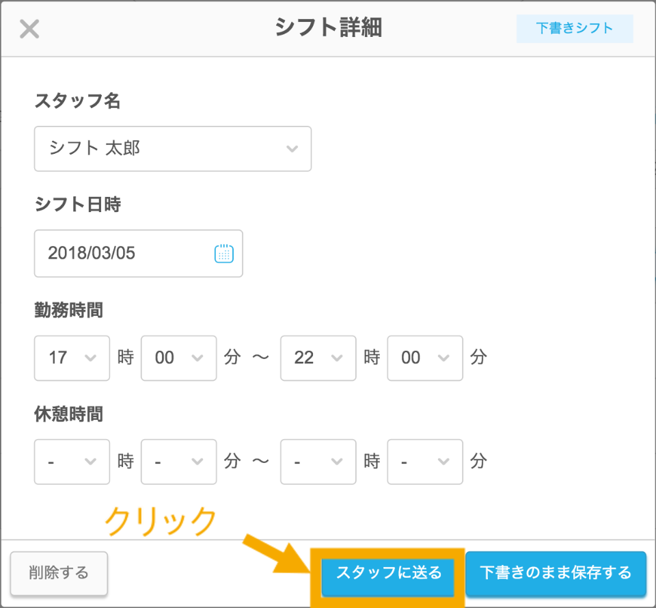This screenshot has width=656, height=608.
Task: Open the end hour dropdown showing 22
Action: [318, 358]
